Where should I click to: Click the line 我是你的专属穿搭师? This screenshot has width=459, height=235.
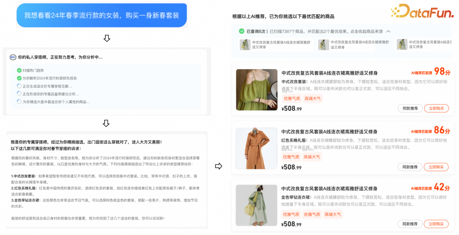click(86, 142)
